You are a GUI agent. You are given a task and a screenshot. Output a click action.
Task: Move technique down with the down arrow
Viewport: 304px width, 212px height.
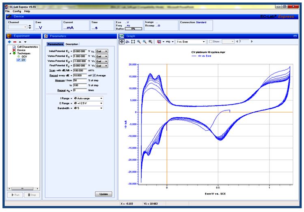[25, 42]
